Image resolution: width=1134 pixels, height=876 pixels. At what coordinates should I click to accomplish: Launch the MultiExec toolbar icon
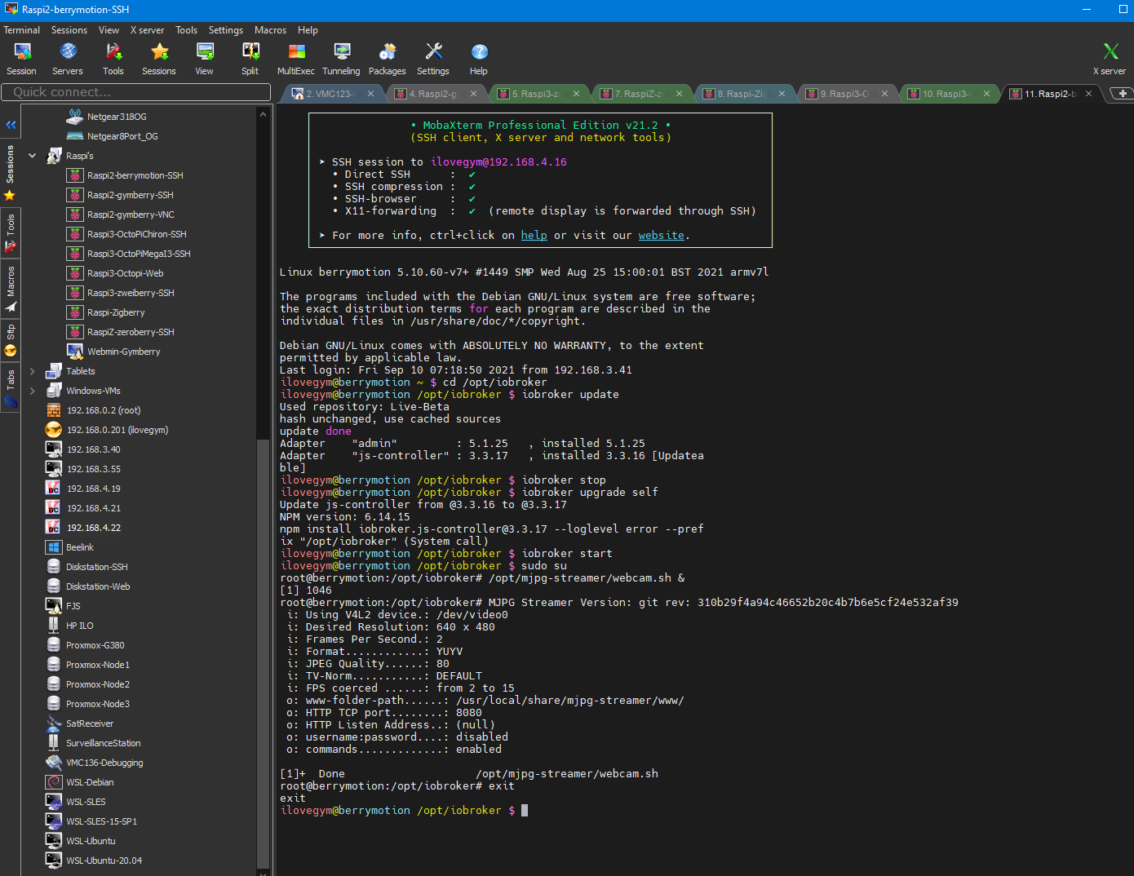[296, 59]
